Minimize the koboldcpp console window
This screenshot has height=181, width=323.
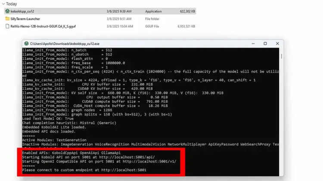point(253,44)
